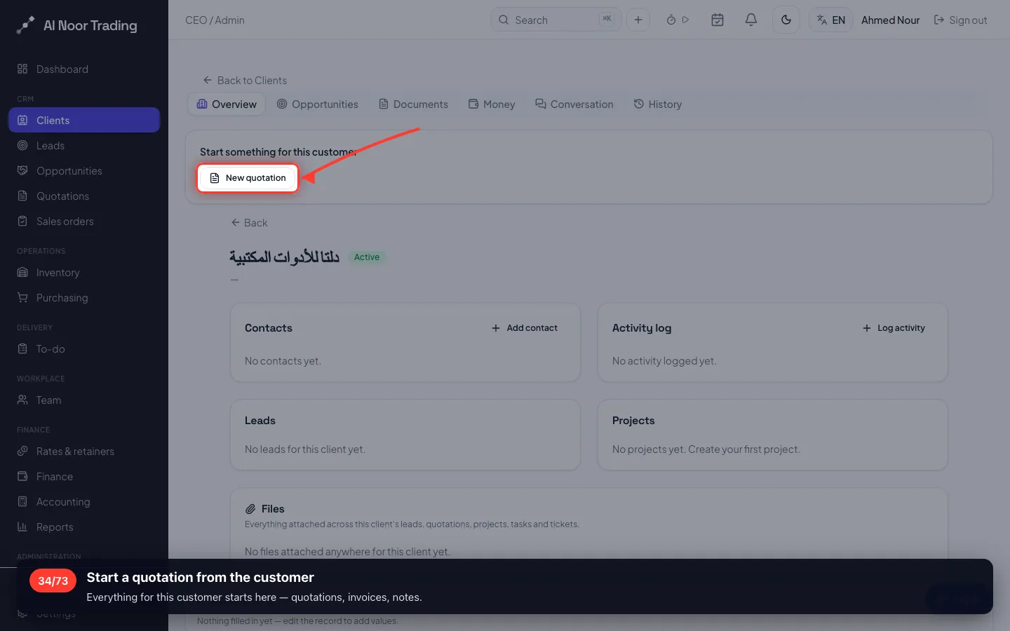Screen dimensions: 1010x631
Task: Sign out of the account
Action: coord(960,20)
